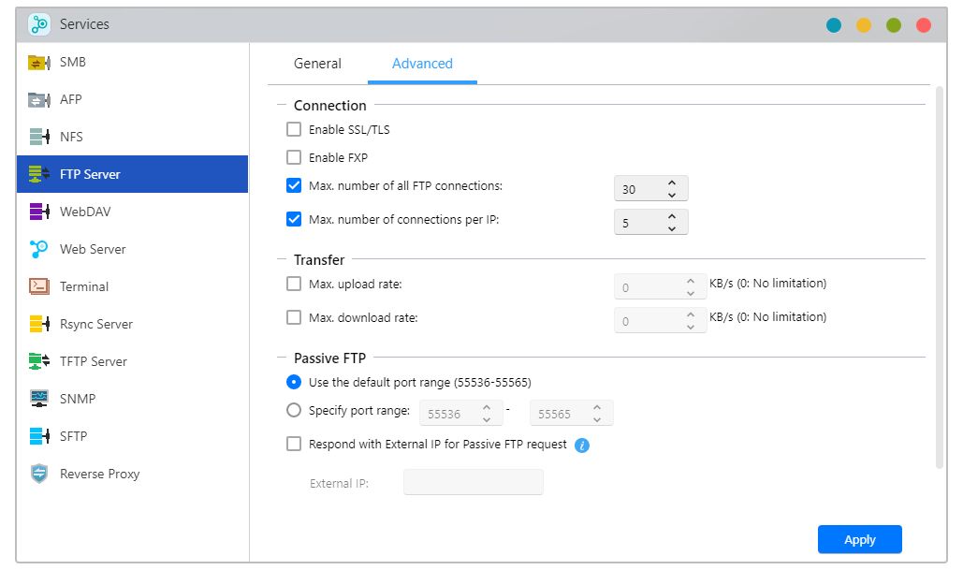Open the SNMP monitor icon

(x=38, y=400)
